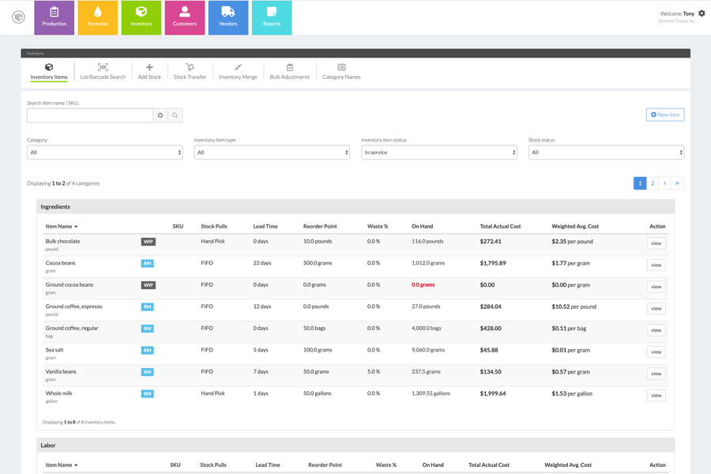Switch to the Lot/Barcode Search tab
Screen dimensions: 711x474
(103, 72)
